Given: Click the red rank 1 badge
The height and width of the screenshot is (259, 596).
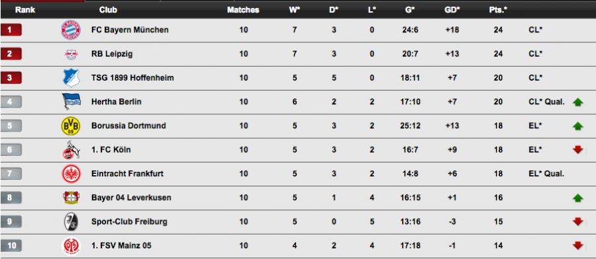Looking at the screenshot, I should click(11, 30).
